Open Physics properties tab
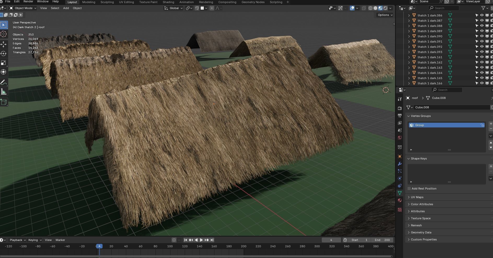The height and width of the screenshot is (258, 493). (399, 178)
